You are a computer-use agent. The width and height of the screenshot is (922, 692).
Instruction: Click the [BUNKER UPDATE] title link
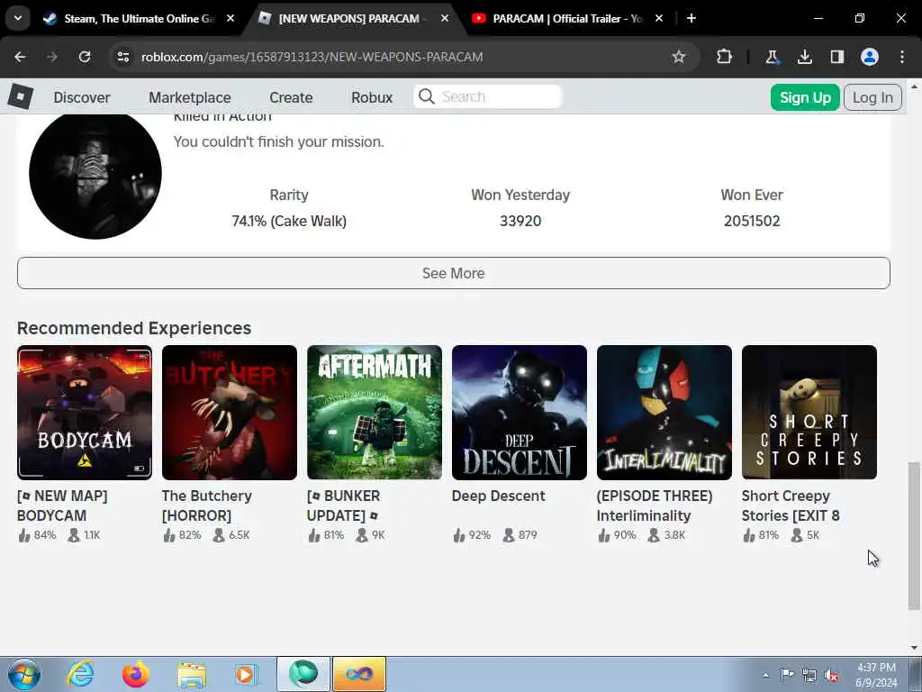click(x=343, y=505)
